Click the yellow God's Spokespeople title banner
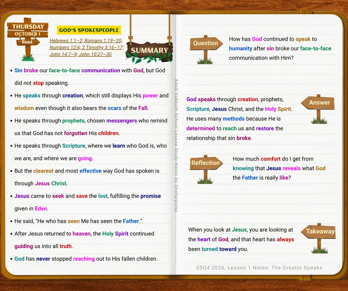This screenshot has width=348, height=291. (x=89, y=30)
